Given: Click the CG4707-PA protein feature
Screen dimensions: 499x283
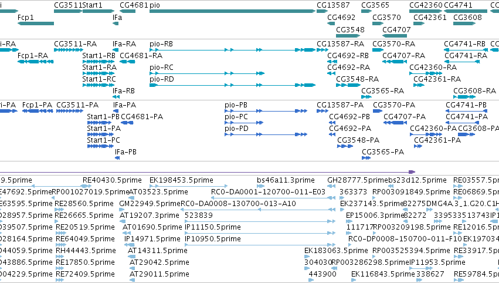Looking at the screenshot, I should 395,123.
